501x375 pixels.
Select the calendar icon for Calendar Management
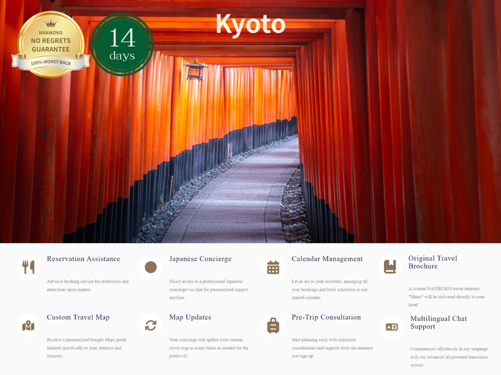coord(273,267)
